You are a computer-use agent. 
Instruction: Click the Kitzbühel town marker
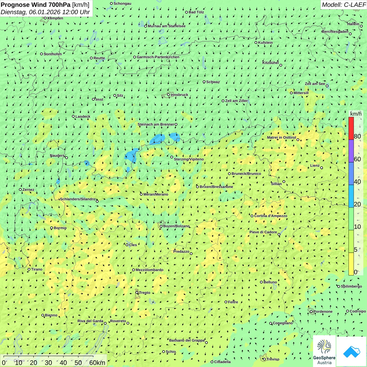click(281, 65)
